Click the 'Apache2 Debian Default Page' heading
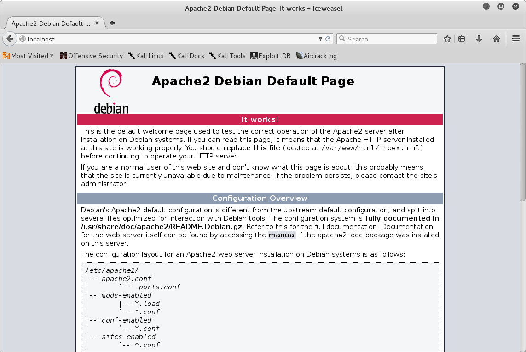 tap(253, 81)
